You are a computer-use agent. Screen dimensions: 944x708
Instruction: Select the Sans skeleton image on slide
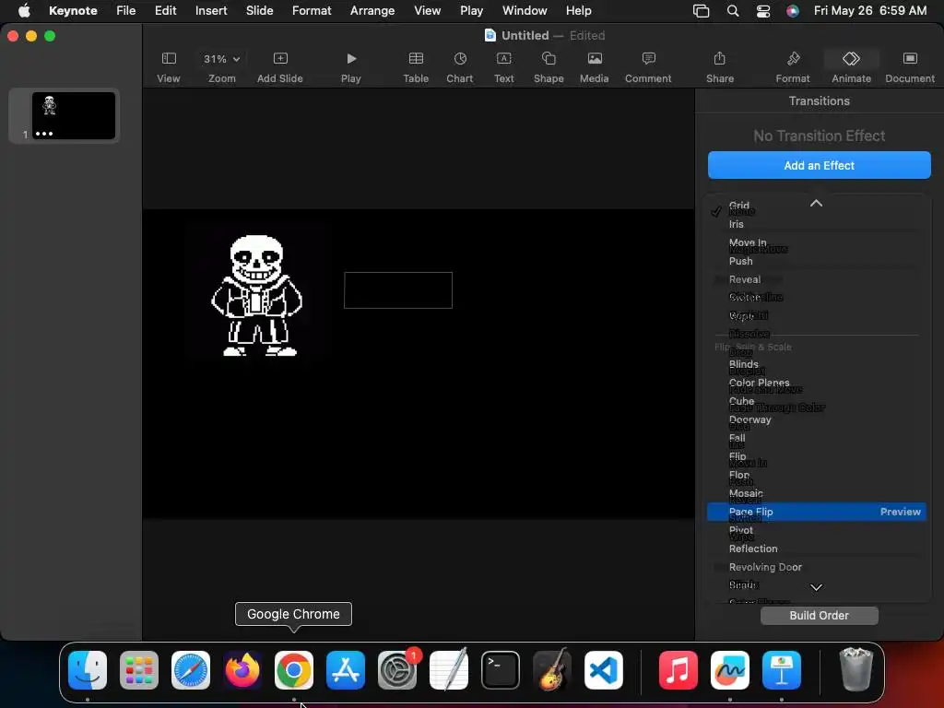point(257,296)
